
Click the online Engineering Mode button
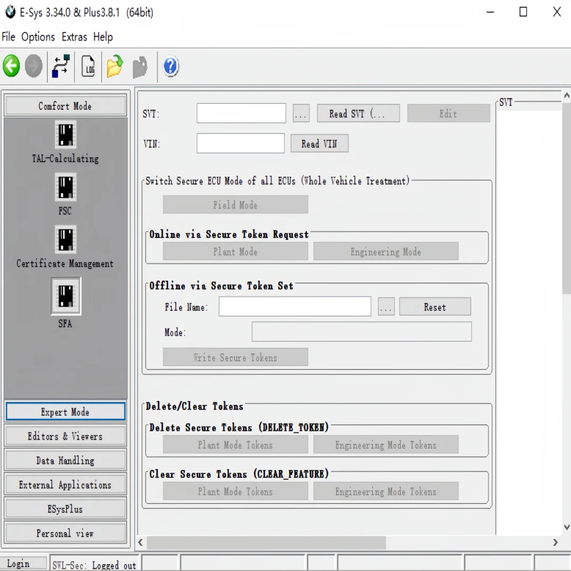pos(386,251)
